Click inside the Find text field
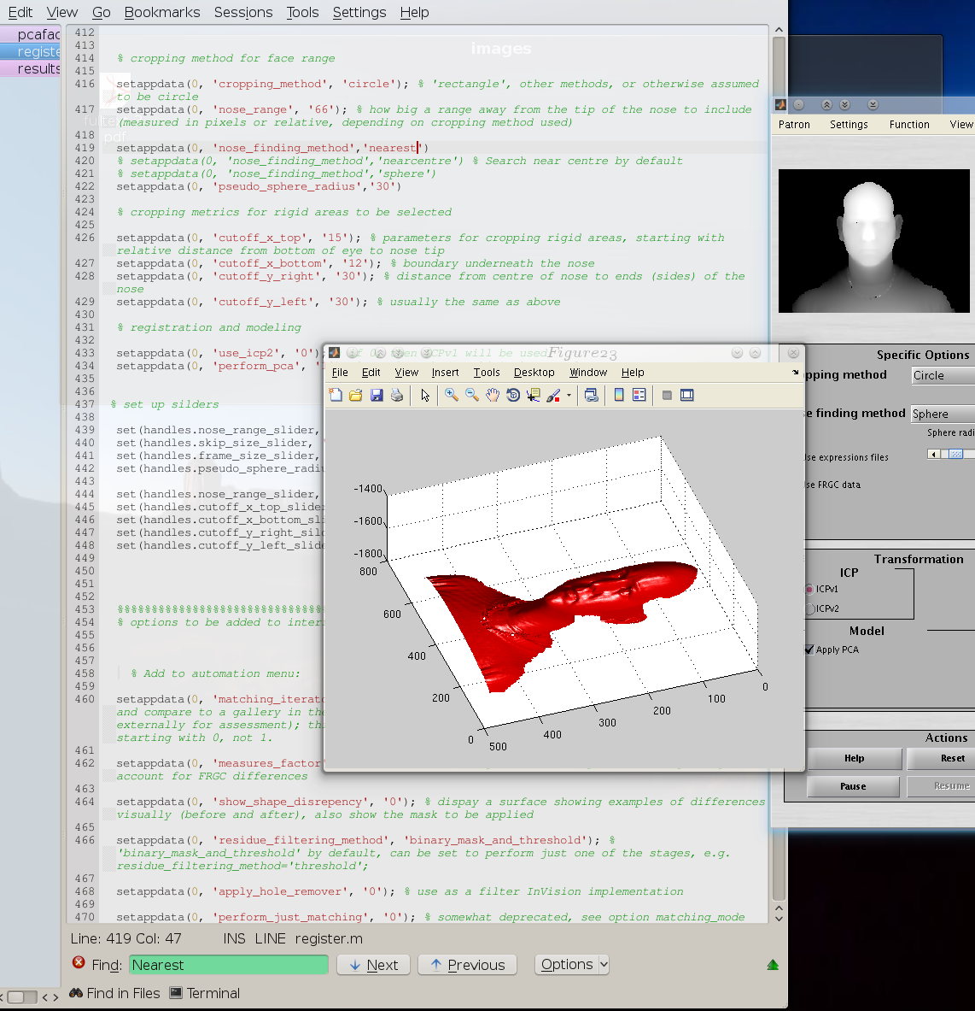The width and height of the screenshot is (975, 1011). pos(228,964)
